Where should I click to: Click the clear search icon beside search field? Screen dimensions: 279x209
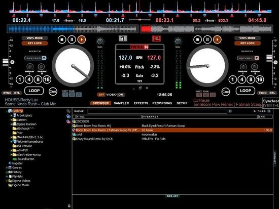[230, 111]
